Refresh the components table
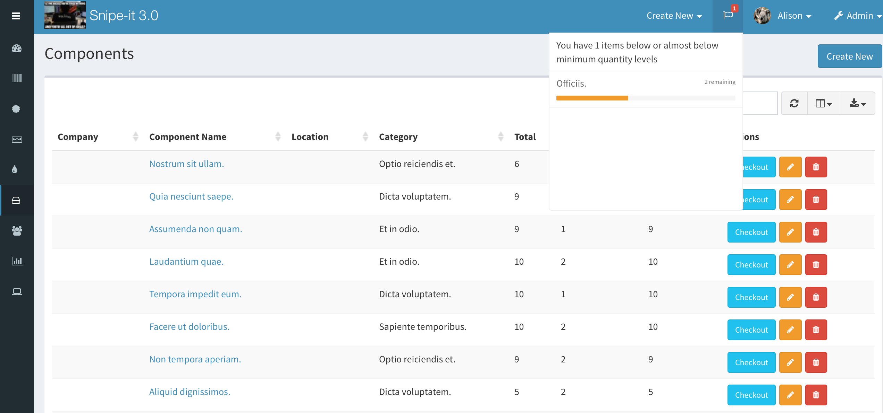883x413 pixels. tap(794, 103)
